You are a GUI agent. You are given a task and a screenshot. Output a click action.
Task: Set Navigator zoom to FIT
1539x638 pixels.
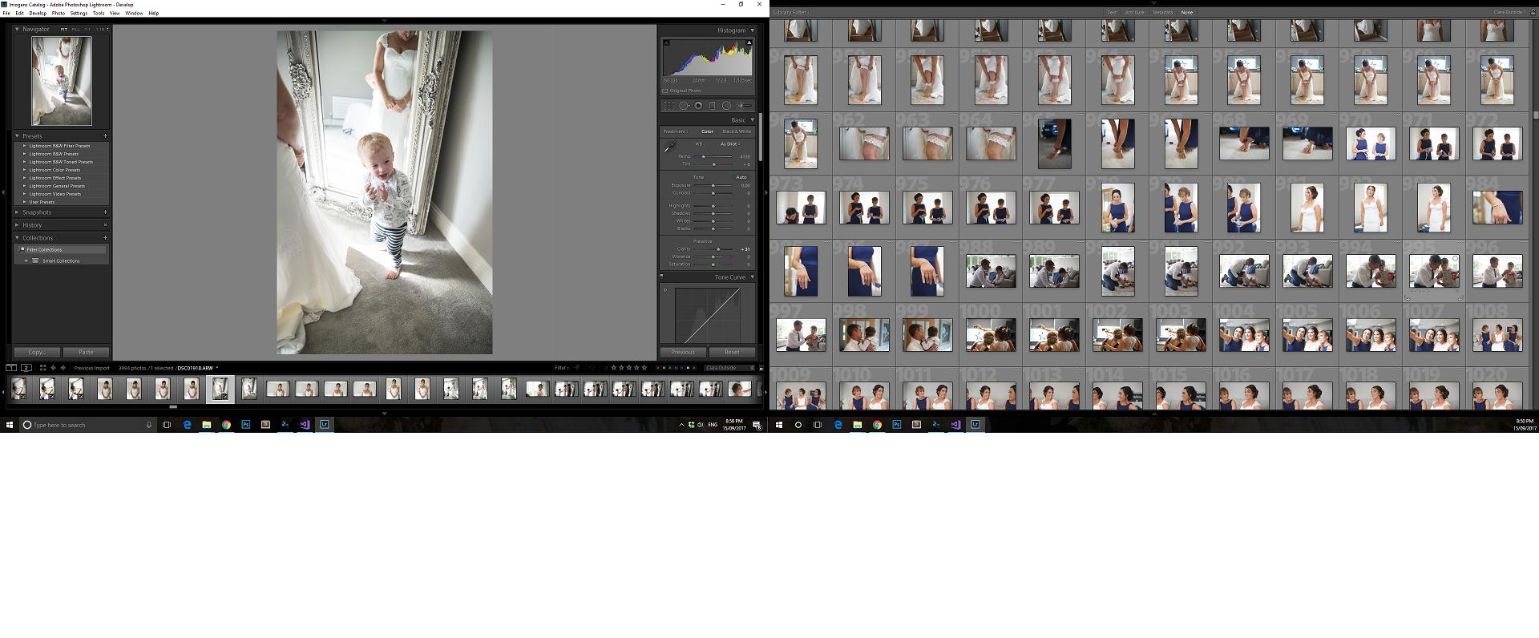64,30
